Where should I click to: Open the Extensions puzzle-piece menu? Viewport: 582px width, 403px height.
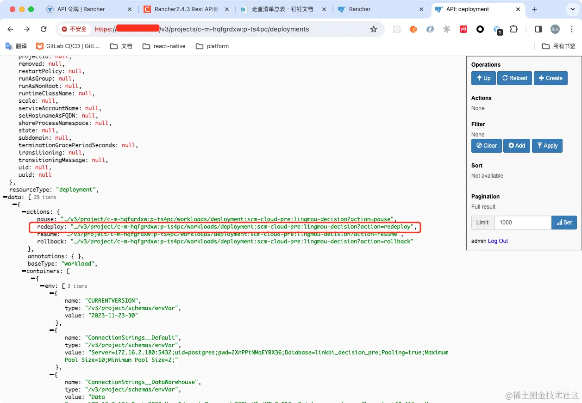(x=513, y=29)
